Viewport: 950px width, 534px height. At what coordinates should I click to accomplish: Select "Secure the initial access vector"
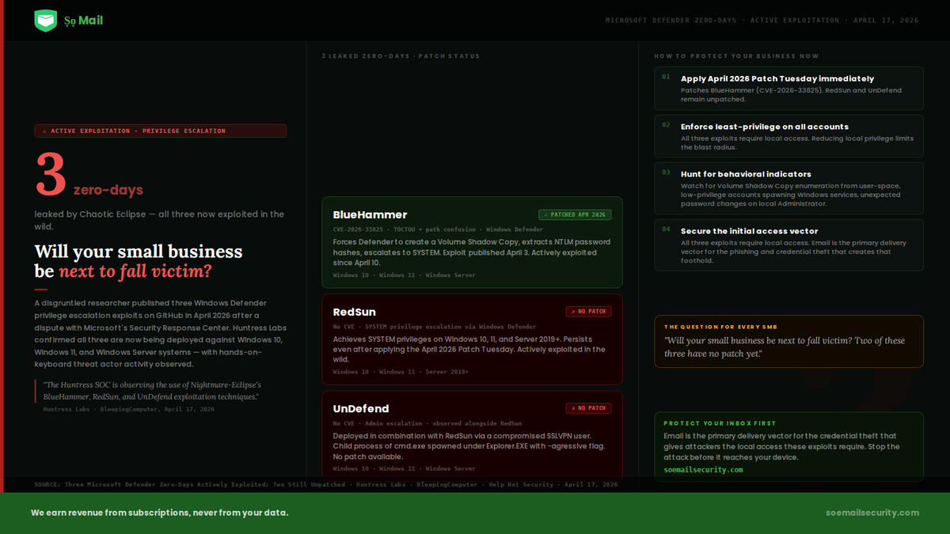(750, 231)
